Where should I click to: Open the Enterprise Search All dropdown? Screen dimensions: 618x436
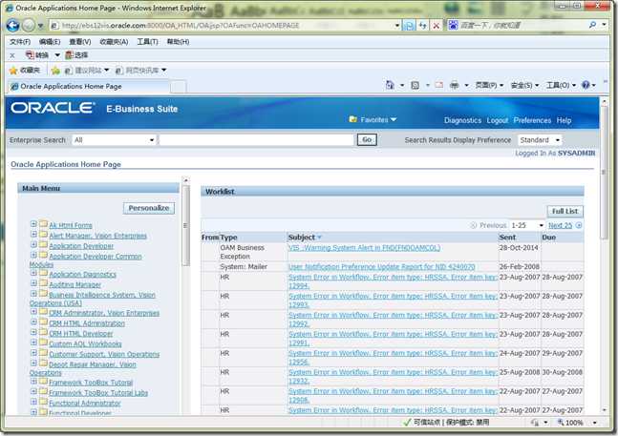(x=114, y=140)
